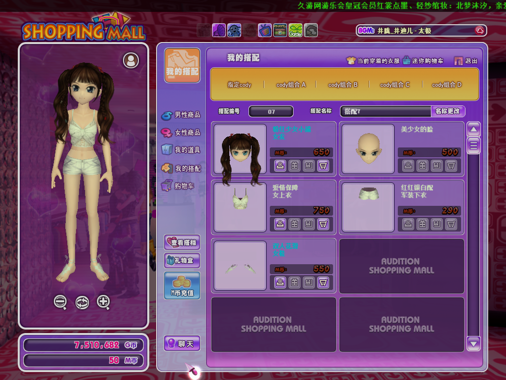Click the wishlist icon for the 750 top item
The image size is (506, 380).
tap(309, 224)
